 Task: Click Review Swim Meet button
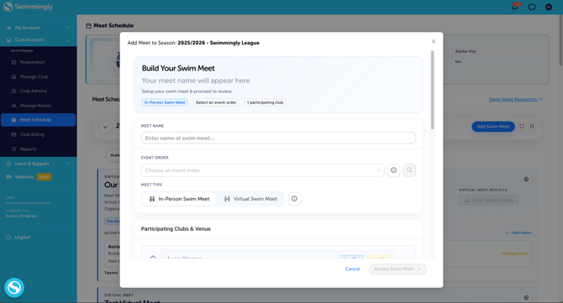[x=397, y=269]
